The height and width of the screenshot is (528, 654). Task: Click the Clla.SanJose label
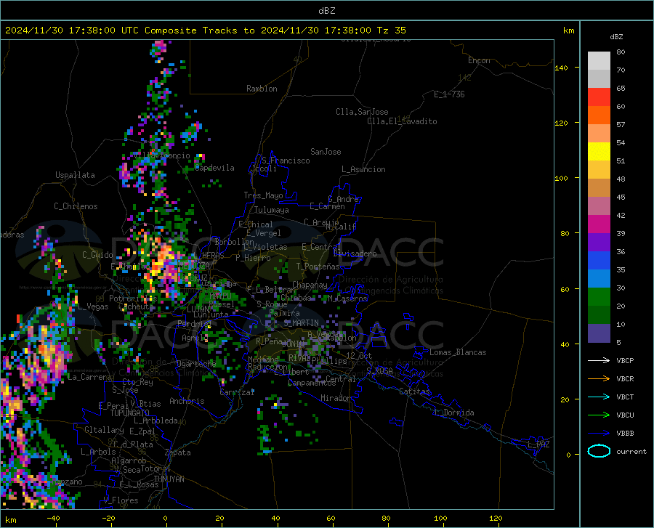[x=362, y=112]
